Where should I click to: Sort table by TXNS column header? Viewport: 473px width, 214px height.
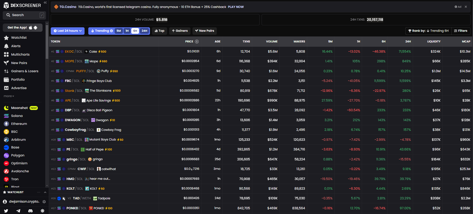[246, 42]
